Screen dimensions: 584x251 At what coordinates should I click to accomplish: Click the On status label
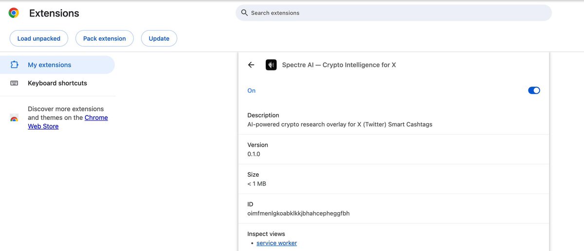click(251, 90)
